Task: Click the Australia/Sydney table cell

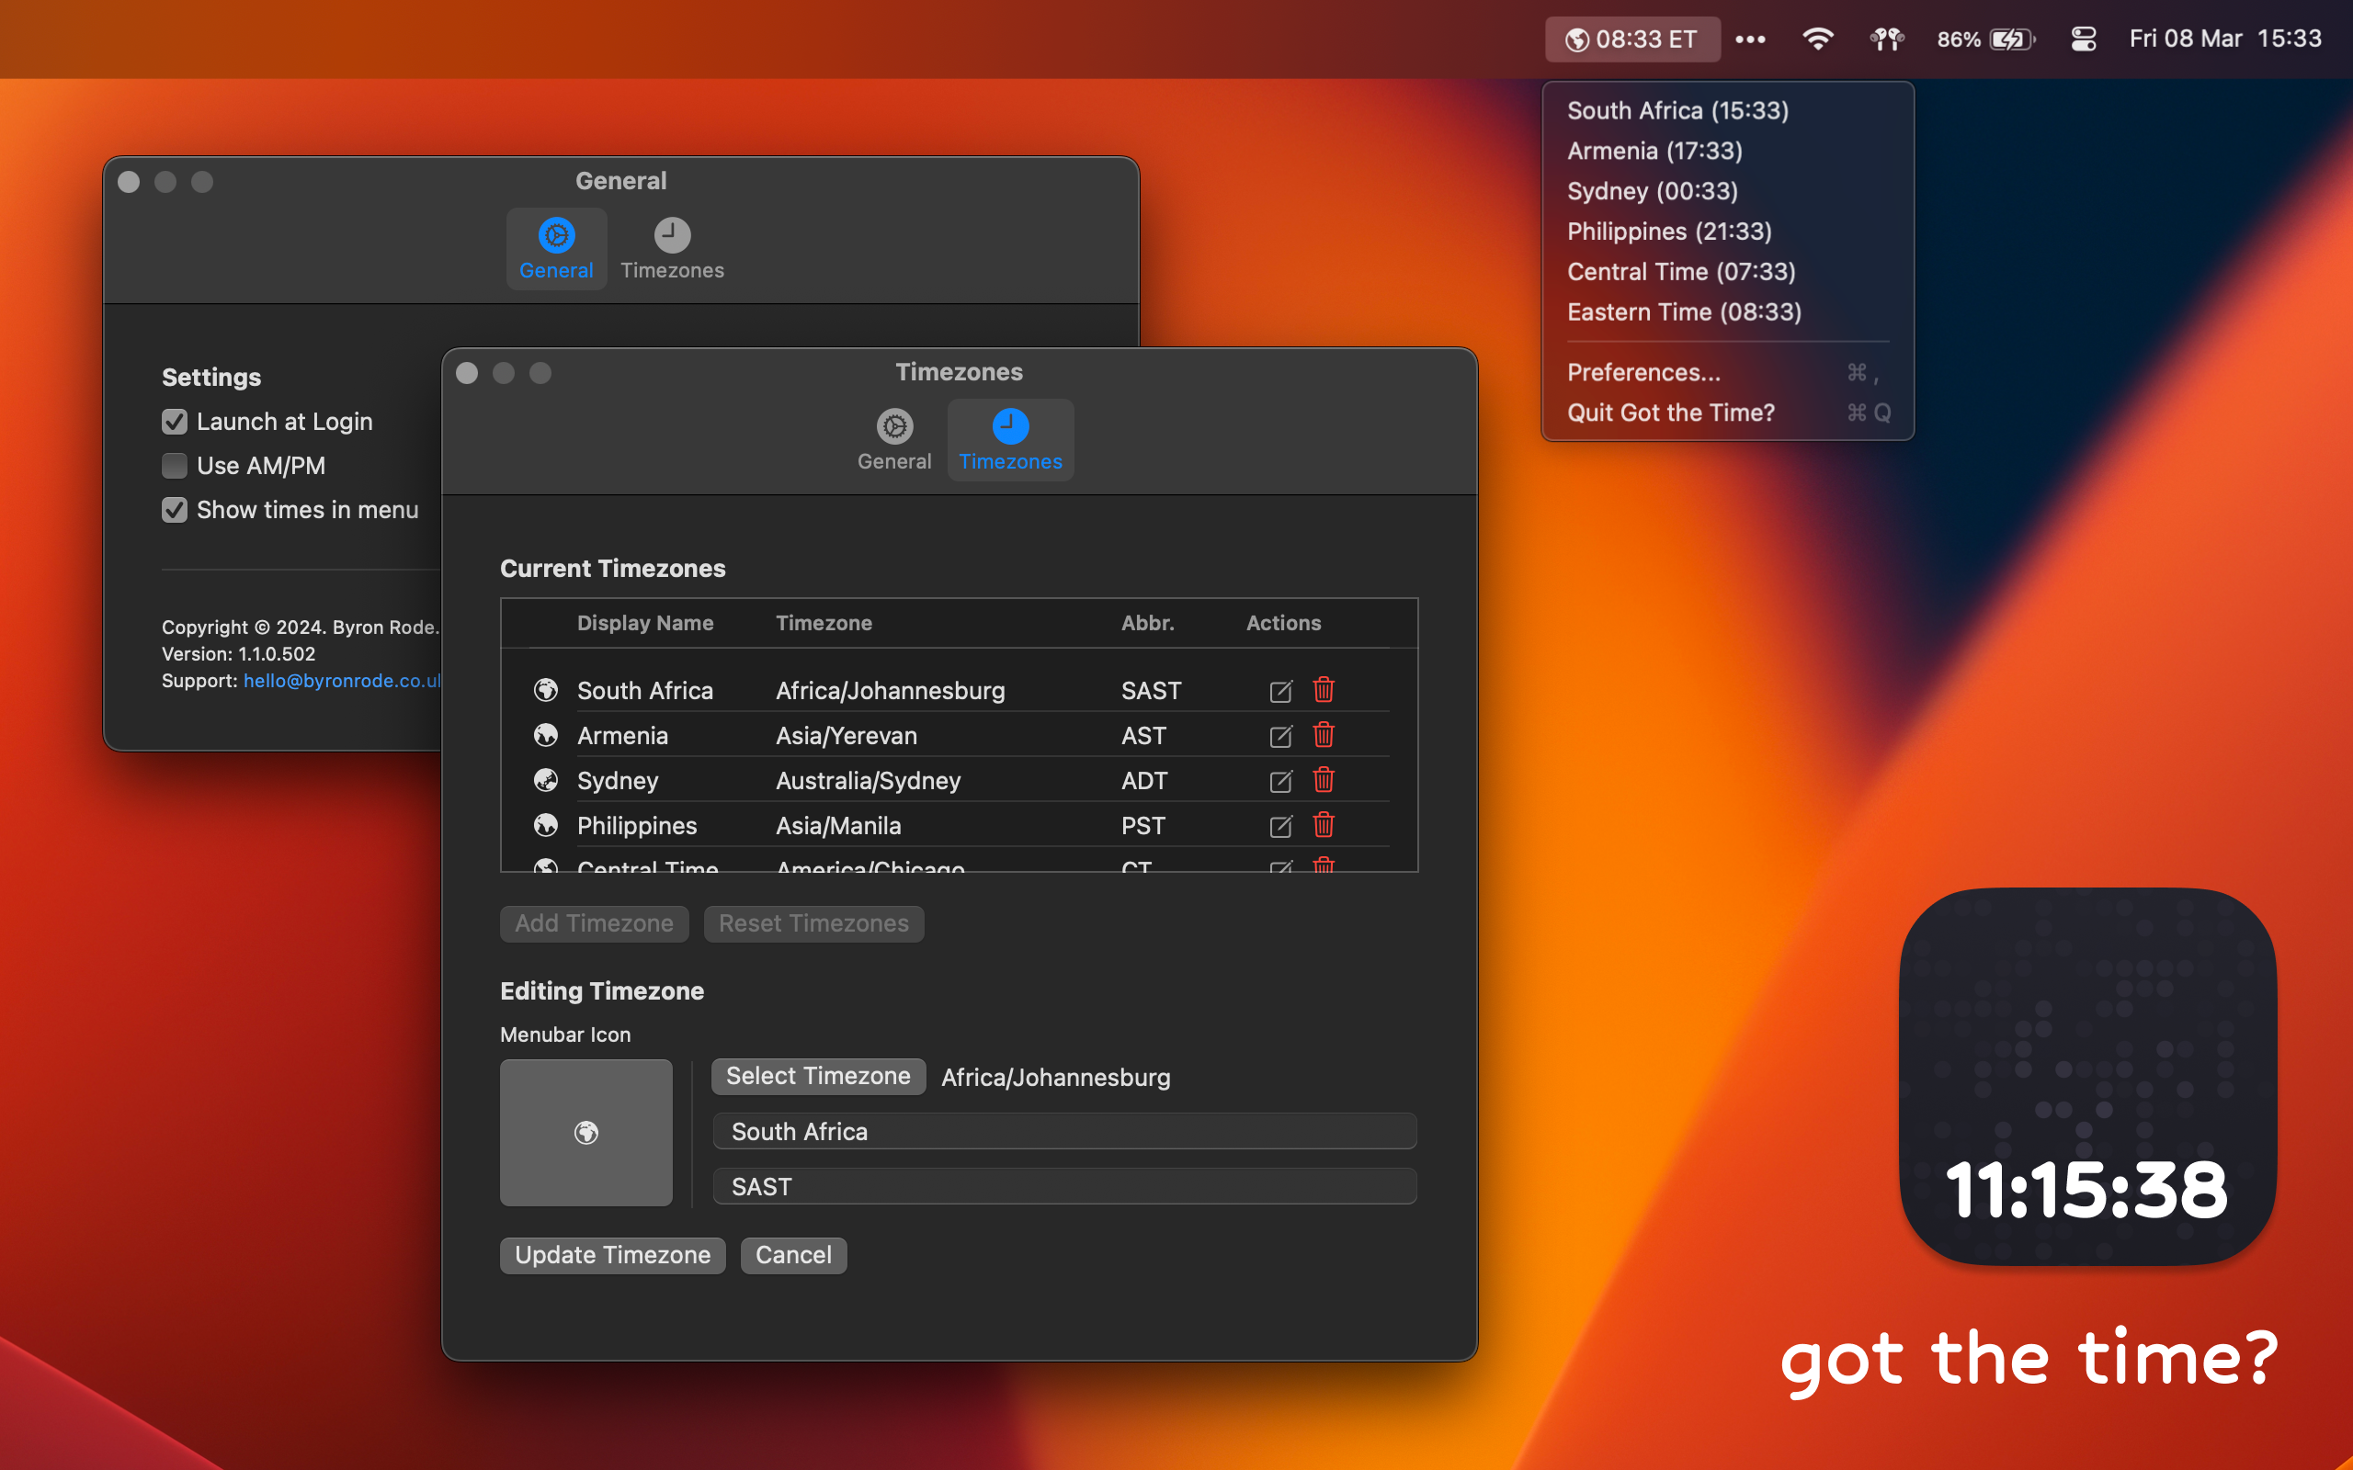Action: [869, 781]
